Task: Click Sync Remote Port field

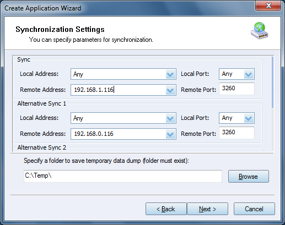Action: coord(236,89)
